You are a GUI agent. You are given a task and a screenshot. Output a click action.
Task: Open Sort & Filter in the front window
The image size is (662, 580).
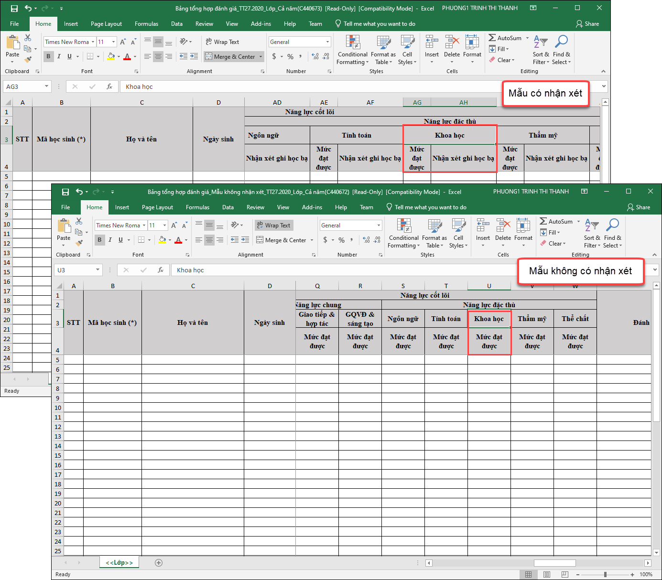click(592, 234)
